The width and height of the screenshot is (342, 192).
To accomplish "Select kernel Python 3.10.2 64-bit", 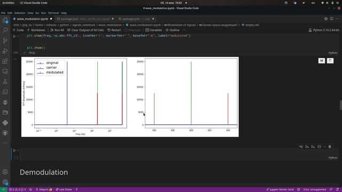I will [324, 30].
